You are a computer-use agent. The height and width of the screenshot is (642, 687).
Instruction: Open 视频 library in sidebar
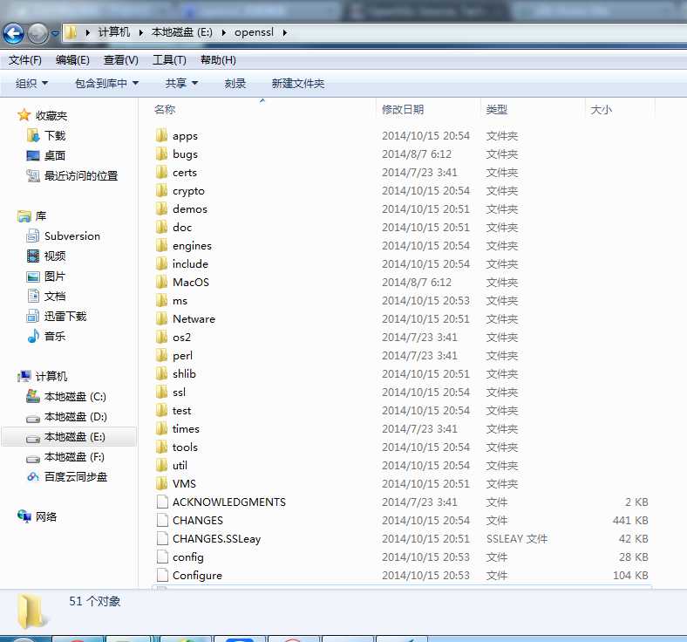coord(46,256)
